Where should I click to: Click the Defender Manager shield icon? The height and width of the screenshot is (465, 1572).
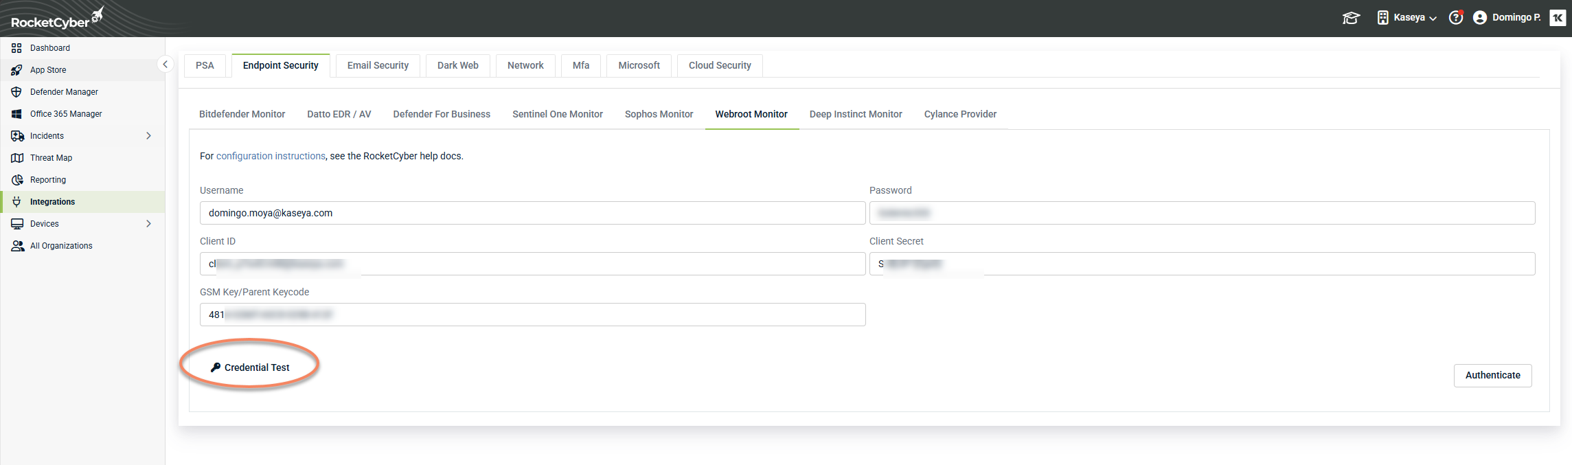16,92
